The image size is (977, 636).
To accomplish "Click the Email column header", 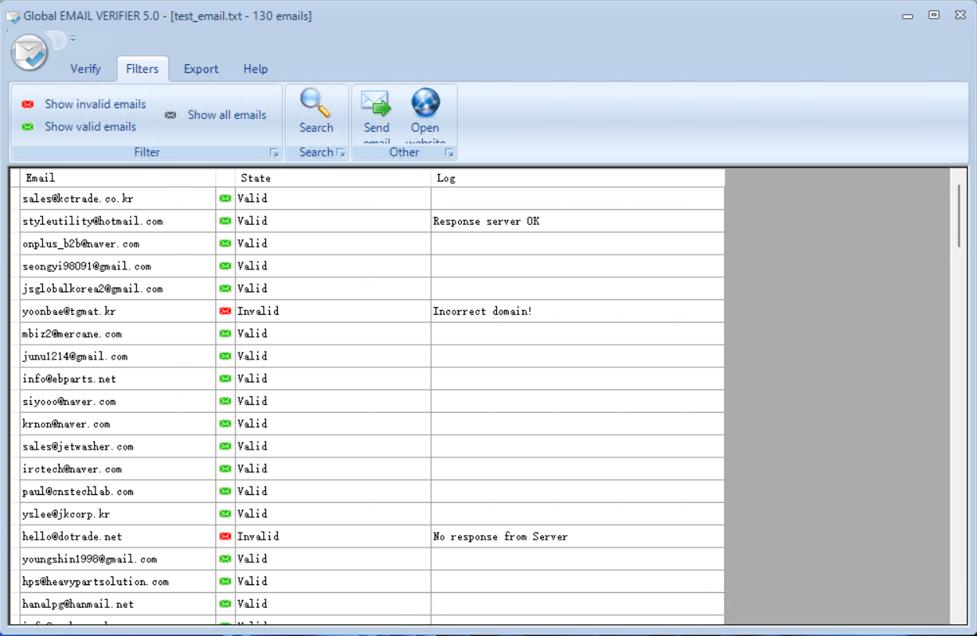I will [117, 178].
